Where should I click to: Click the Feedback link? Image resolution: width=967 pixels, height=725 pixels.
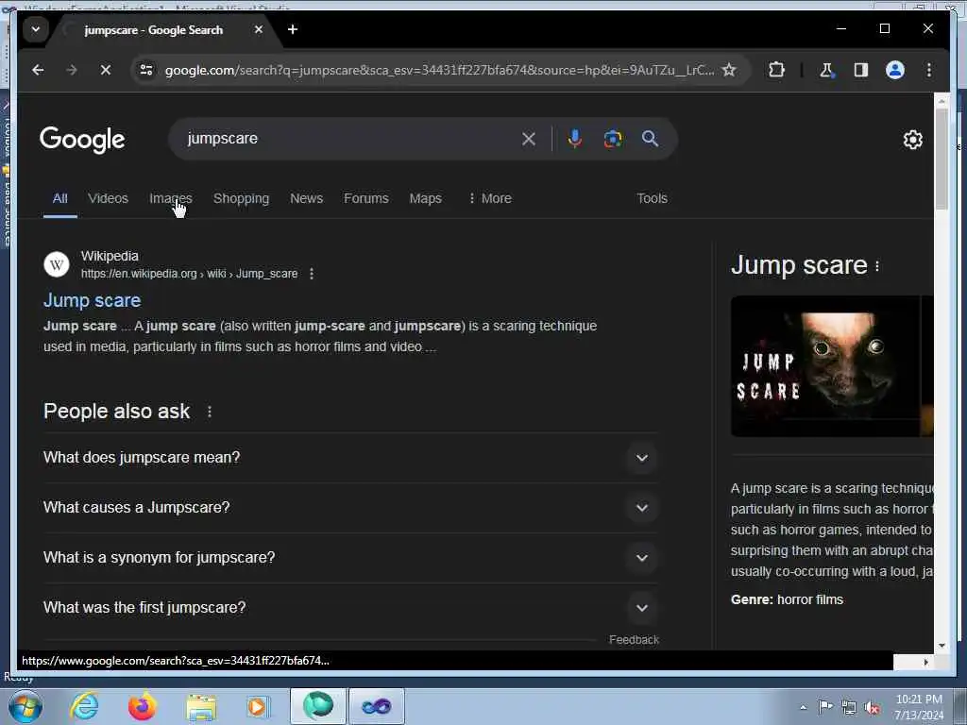pyautogui.click(x=634, y=640)
